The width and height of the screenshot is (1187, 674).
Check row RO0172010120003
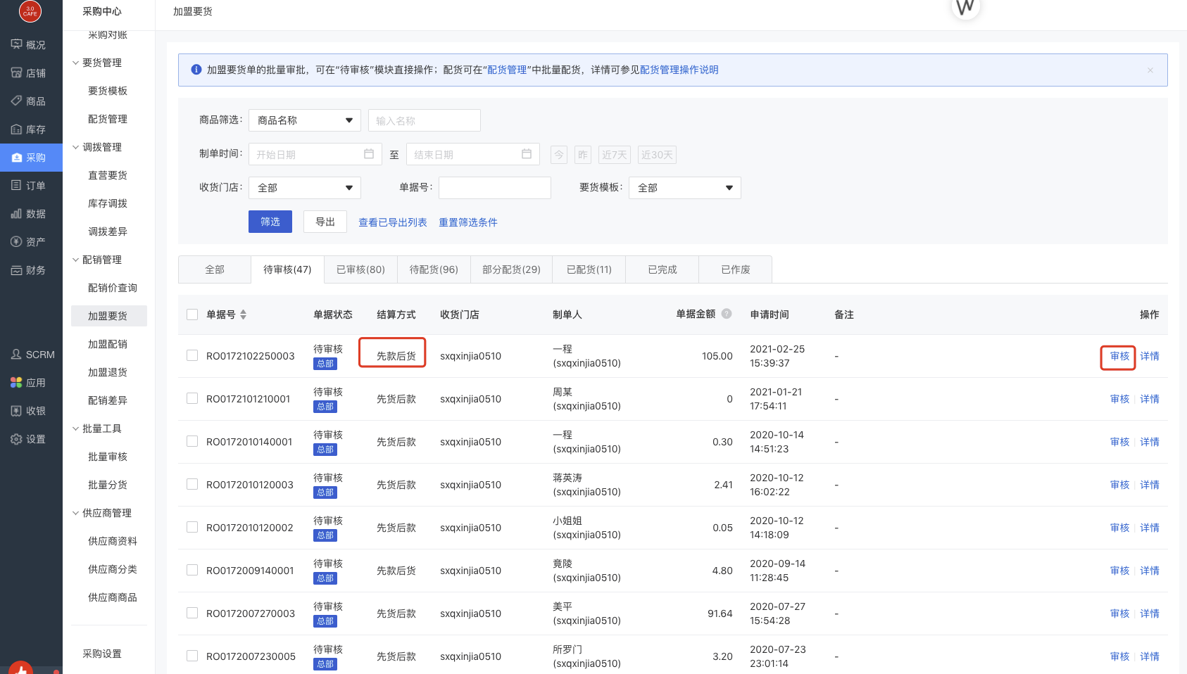(x=192, y=484)
